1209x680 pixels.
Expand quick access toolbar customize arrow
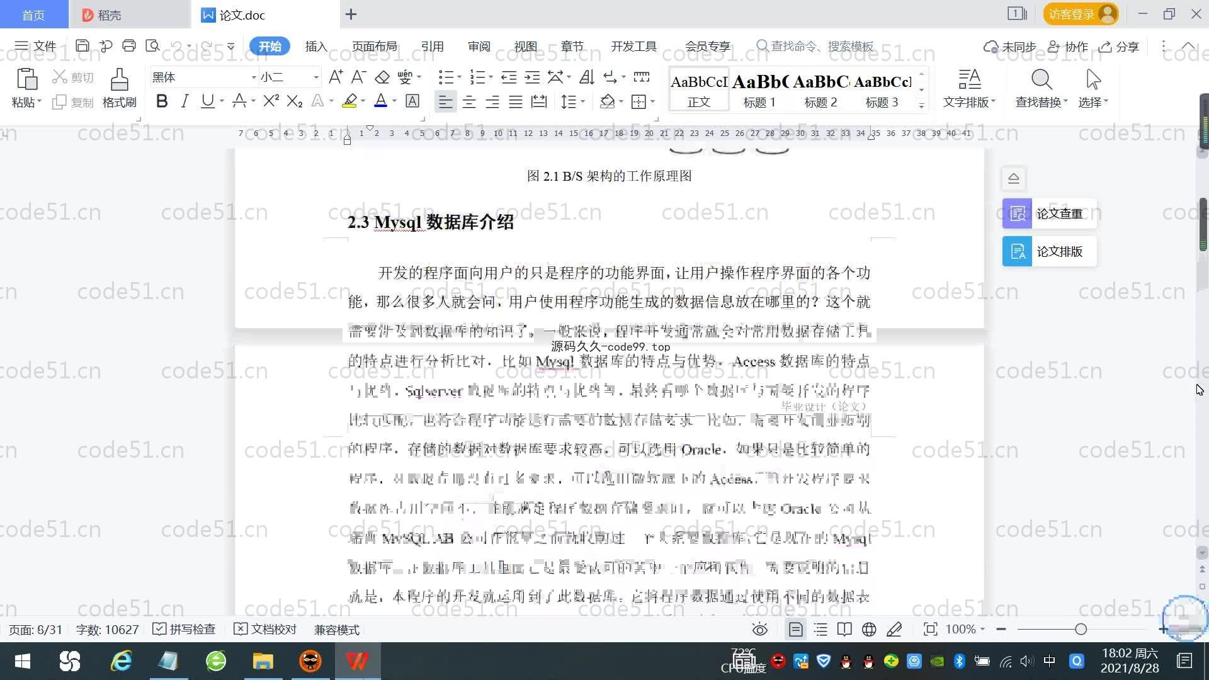(231, 46)
